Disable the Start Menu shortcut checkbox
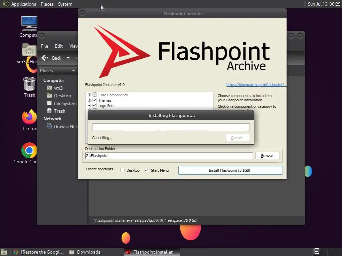 click(147, 170)
